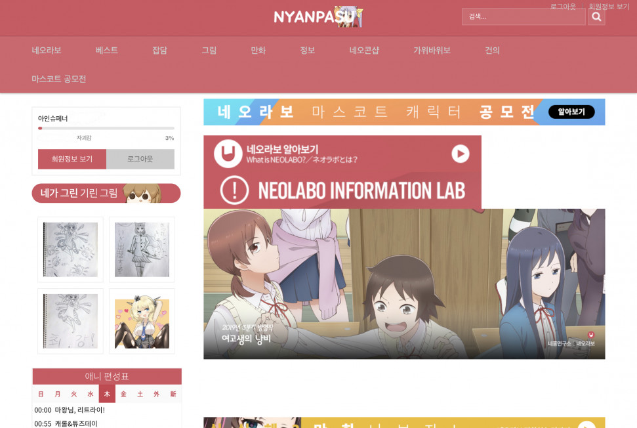Open the 여고생의 낭비 anime slide image
Screen dimensions: 637x428
[404, 284]
